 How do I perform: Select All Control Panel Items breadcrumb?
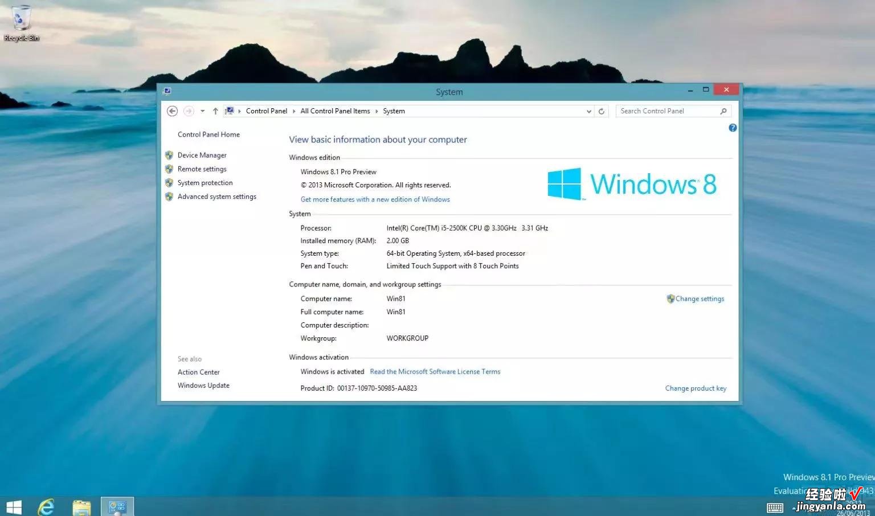click(335, 111)
